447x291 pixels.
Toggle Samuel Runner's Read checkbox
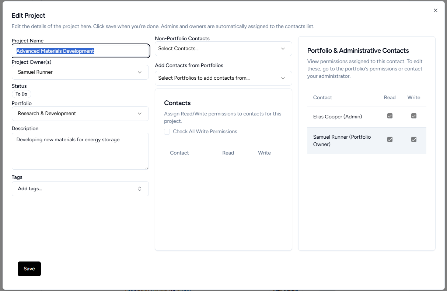(390, 139)
